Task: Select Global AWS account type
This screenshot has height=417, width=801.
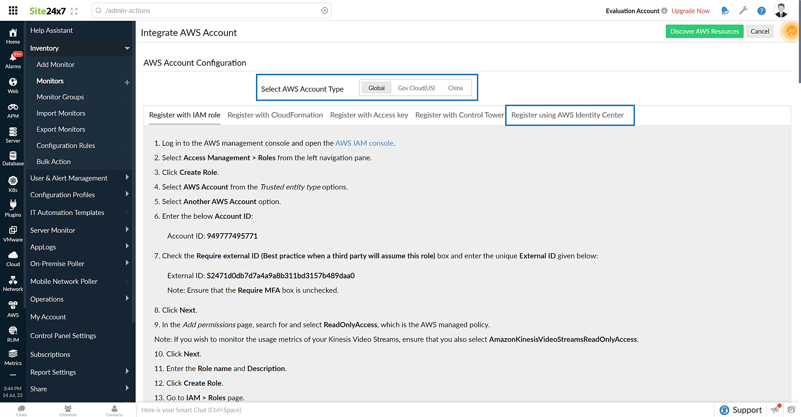Action: pyautogui.click(x=376, y=88)
